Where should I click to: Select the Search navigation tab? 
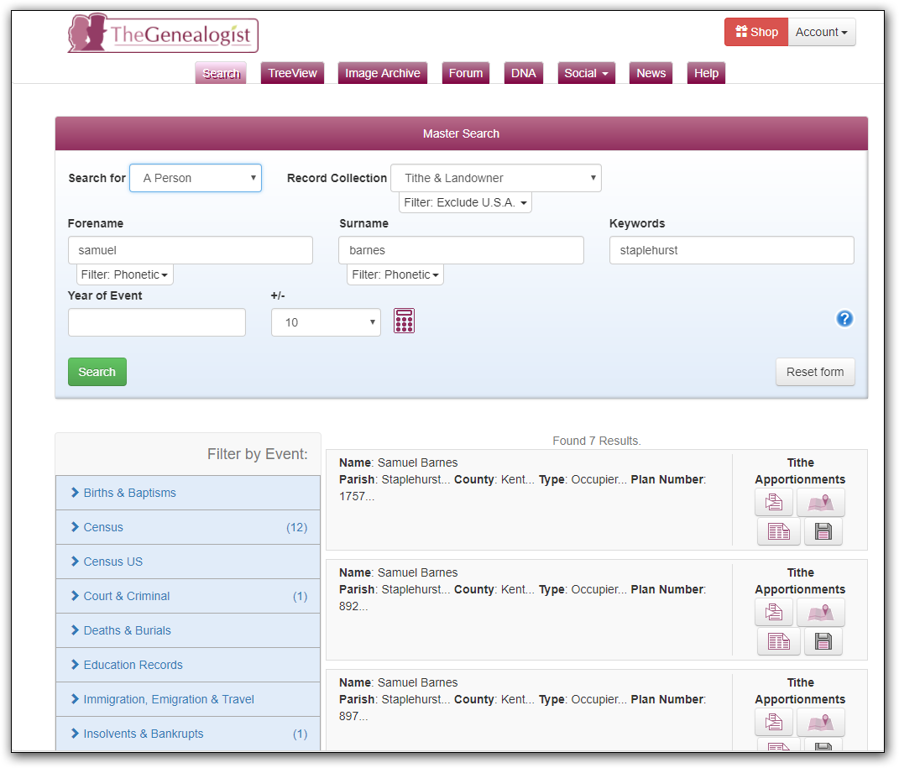click(x=221, y=73)
